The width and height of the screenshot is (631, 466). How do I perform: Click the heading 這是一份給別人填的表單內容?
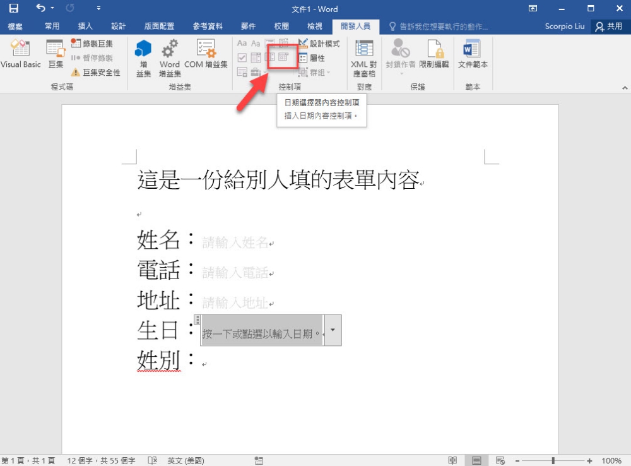click(278, 179)
